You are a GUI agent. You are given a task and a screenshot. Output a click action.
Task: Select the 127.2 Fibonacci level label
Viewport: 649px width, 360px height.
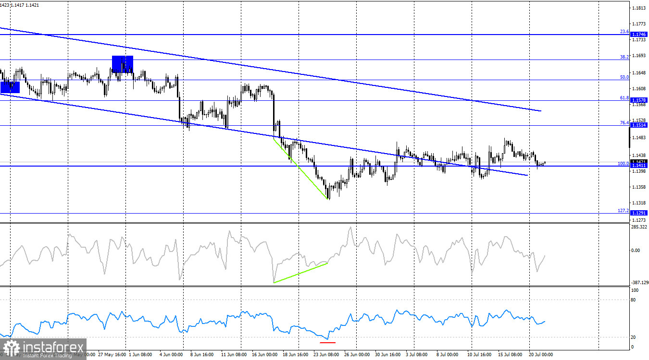[x=623, y=211]
